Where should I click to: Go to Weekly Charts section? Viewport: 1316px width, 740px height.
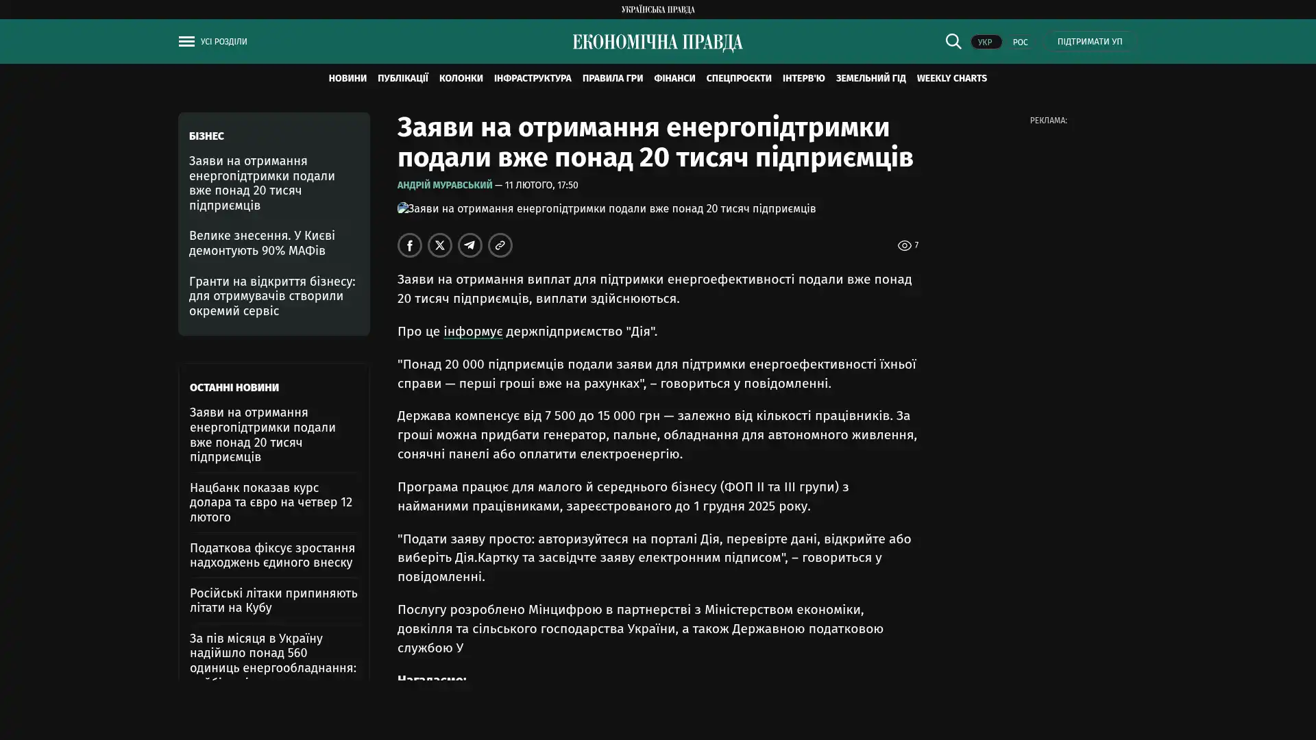(951, 78)
